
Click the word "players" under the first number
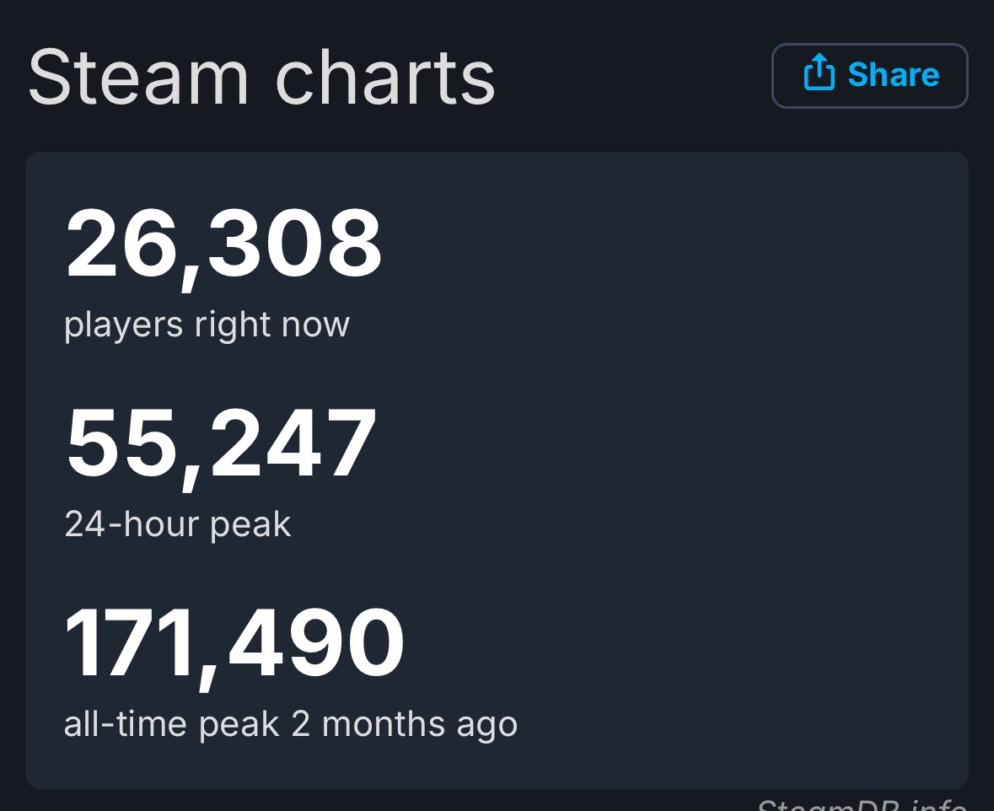[x=124, y=325]
